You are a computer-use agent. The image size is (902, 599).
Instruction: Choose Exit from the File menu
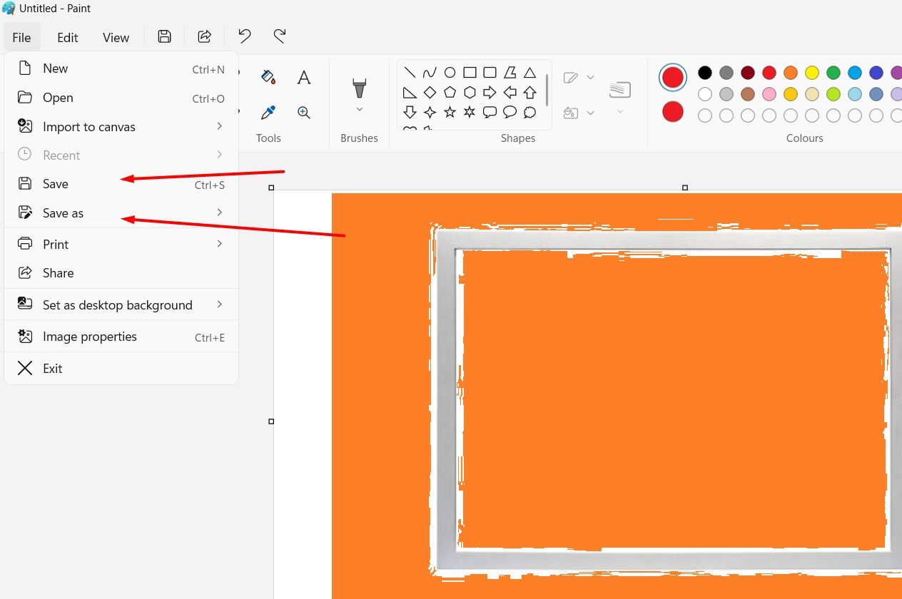[x=121, y=369]
